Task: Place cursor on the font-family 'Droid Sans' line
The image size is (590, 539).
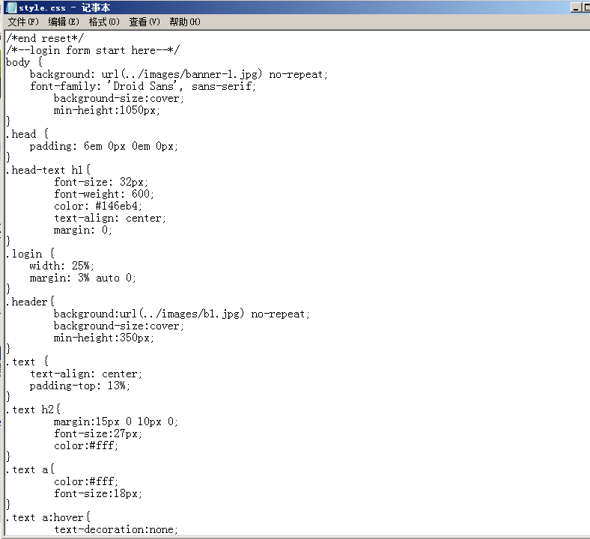Action: (x=142, y=86)
